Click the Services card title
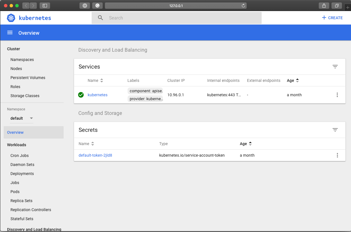351x232 pixels. [89, 67]
